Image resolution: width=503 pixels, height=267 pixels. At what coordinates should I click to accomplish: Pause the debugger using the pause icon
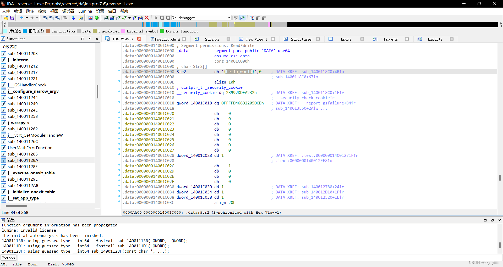(x=162, y=18)
